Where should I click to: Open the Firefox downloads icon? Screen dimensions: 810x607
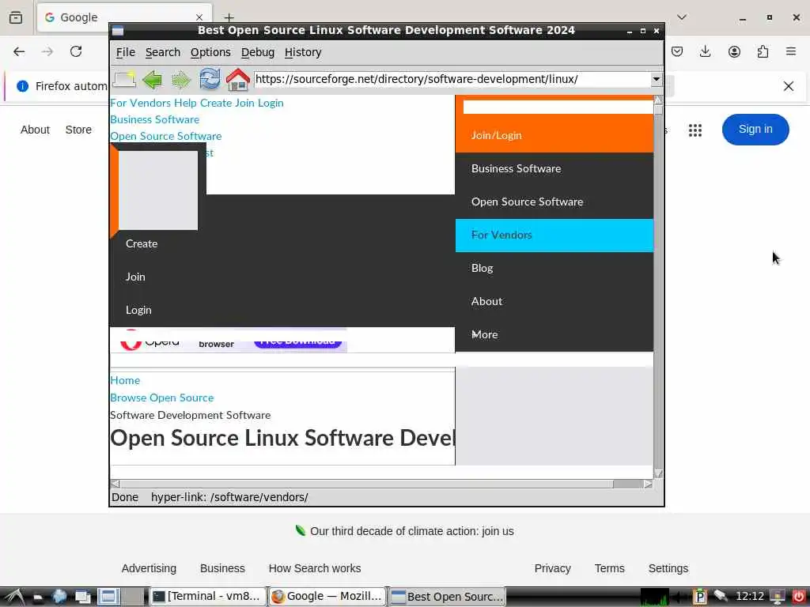[705, 51]
